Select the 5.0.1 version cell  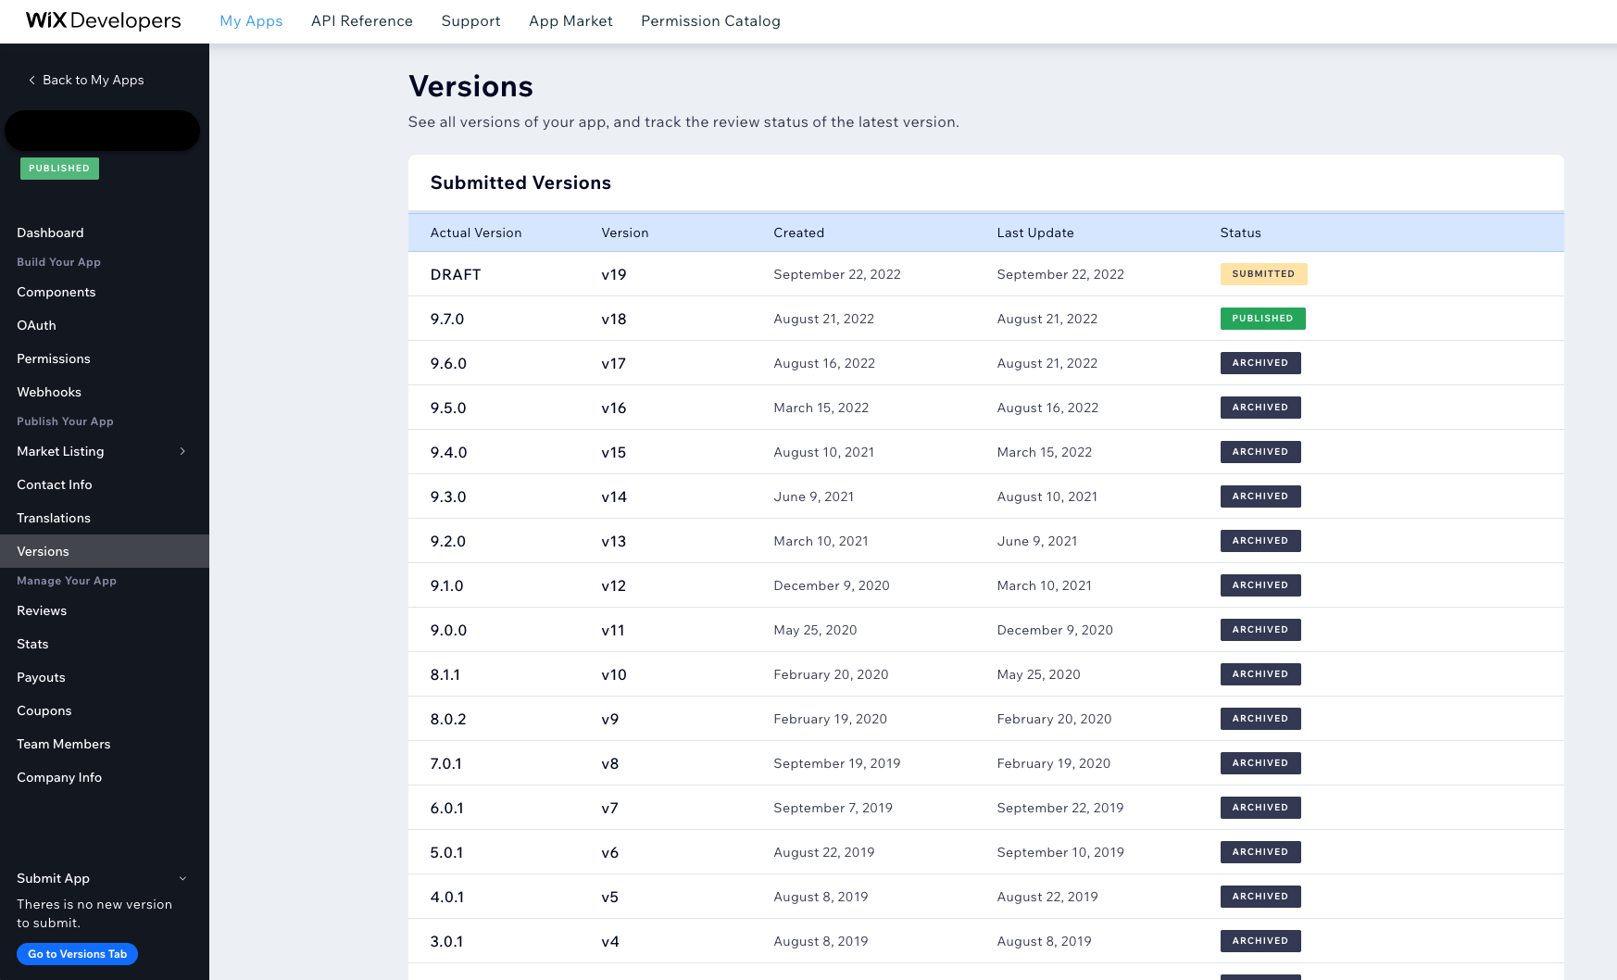click(446, 852)
